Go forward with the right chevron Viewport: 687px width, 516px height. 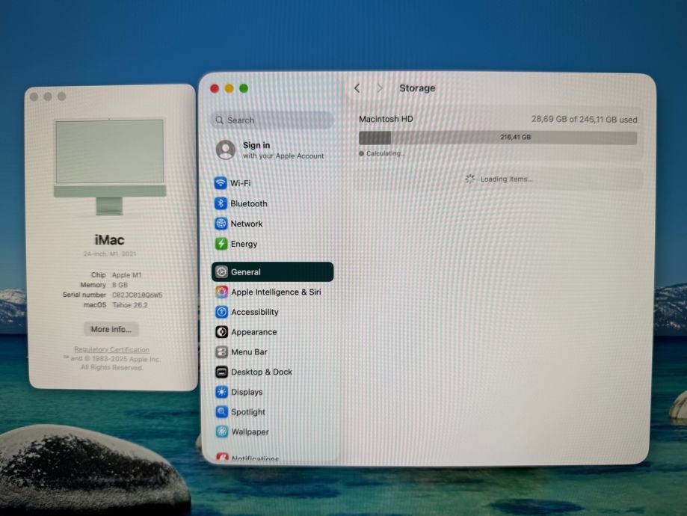coord(380,88)
